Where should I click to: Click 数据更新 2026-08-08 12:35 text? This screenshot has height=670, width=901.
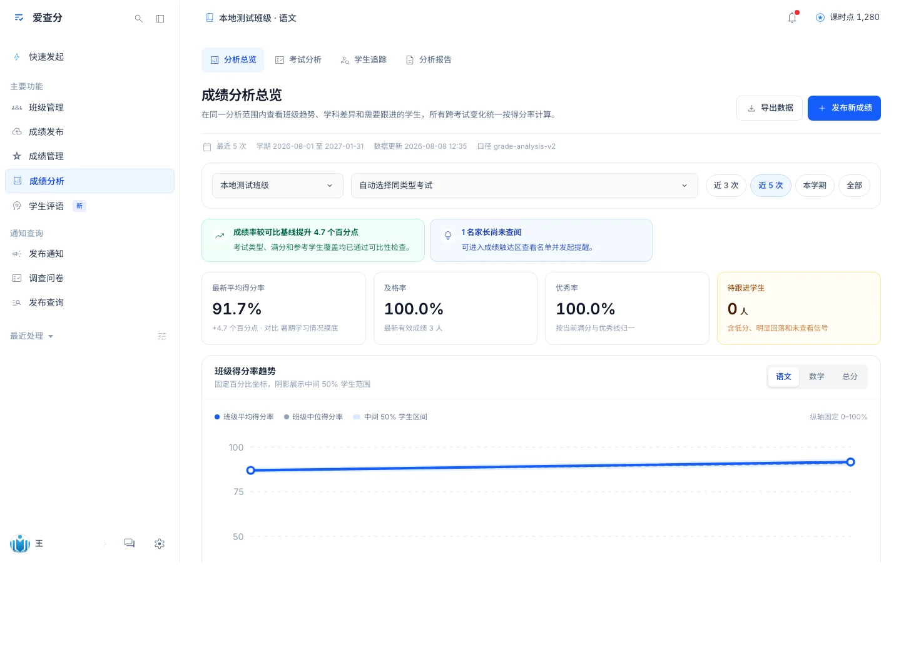click(420, 146)
